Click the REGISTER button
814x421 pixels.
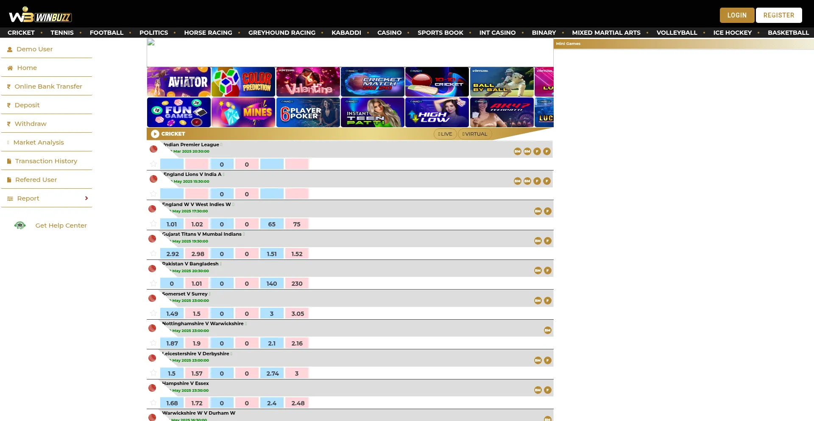coord(779,15)
